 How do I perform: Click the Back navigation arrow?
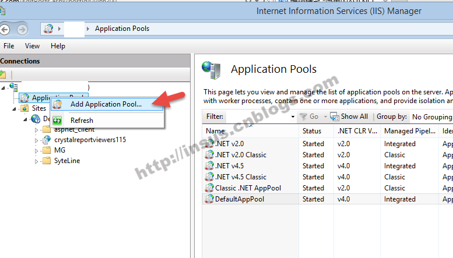5,30
